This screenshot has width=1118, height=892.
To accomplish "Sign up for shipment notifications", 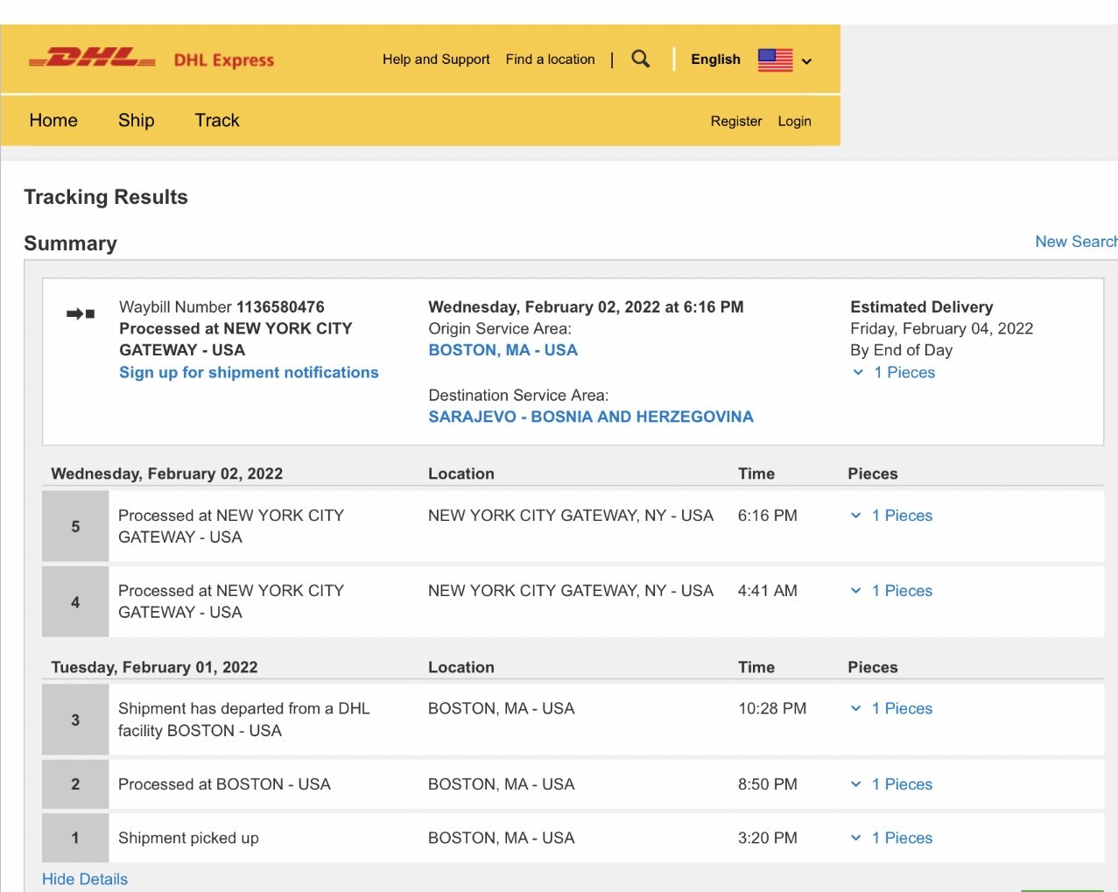I will pyautogui.click(x=249, y=372).
